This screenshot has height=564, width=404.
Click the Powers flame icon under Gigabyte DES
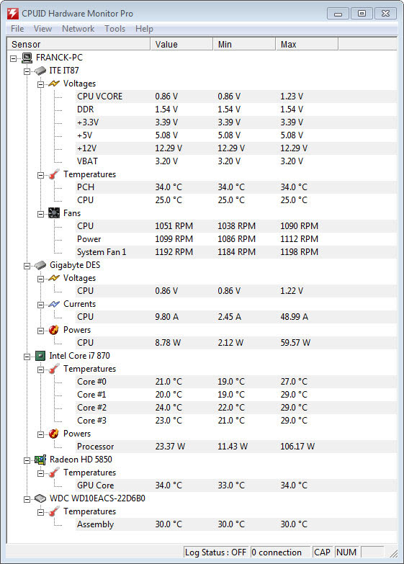[x=54, y=330]
